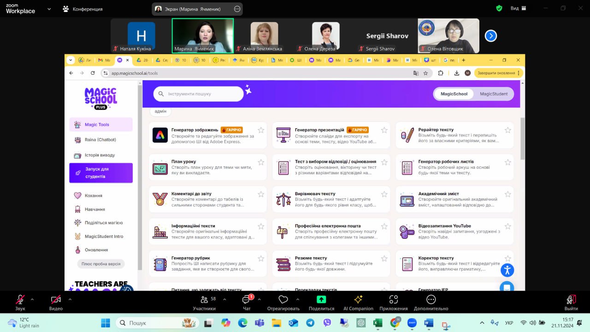Viewport: 590px width, 332px height.
Task: Open screen share options for Экран (Марина Ячменик)
Action: 237,9
